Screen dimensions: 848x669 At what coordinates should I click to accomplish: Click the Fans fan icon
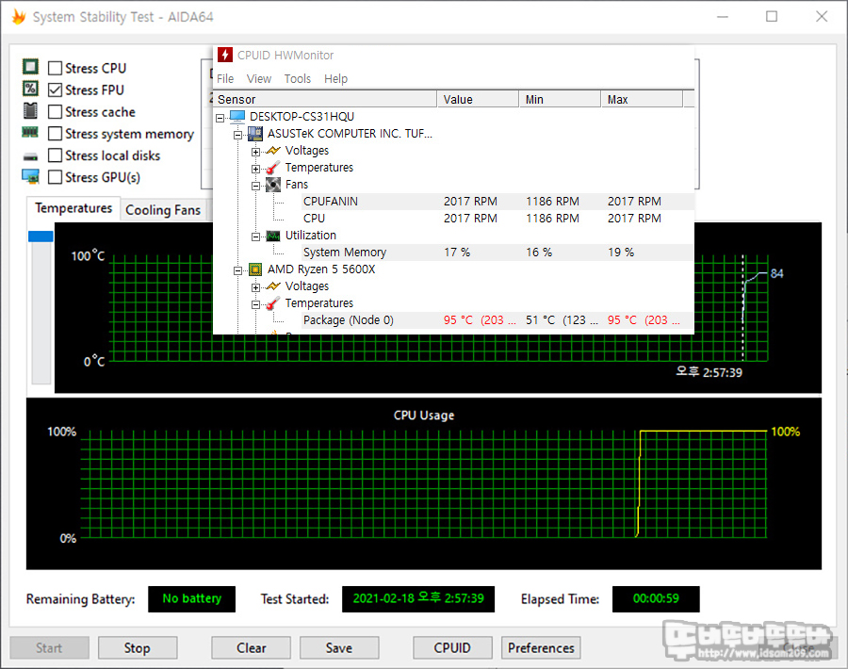[x=273, y=185]
